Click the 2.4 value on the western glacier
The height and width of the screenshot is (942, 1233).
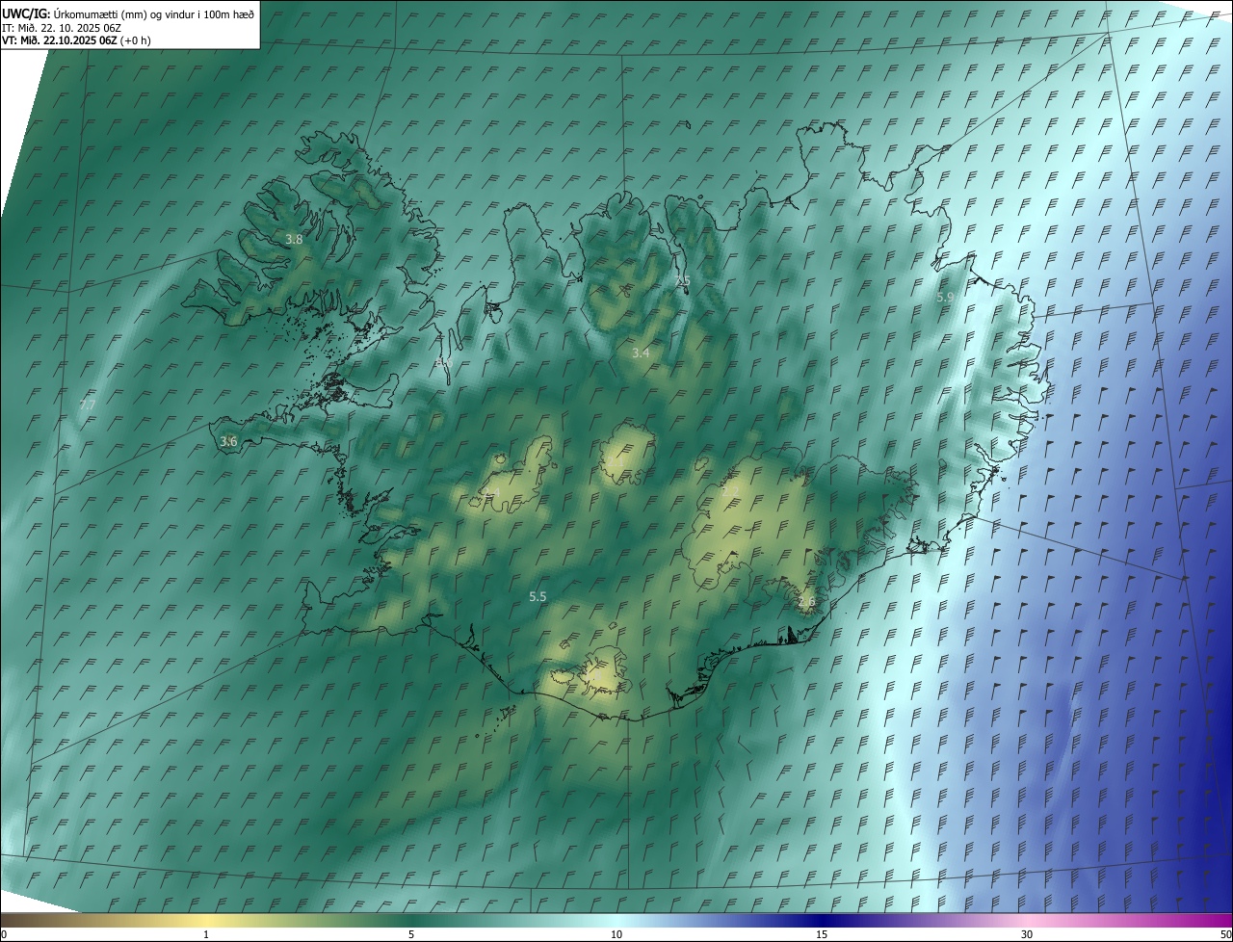click(x=489, y=493)
